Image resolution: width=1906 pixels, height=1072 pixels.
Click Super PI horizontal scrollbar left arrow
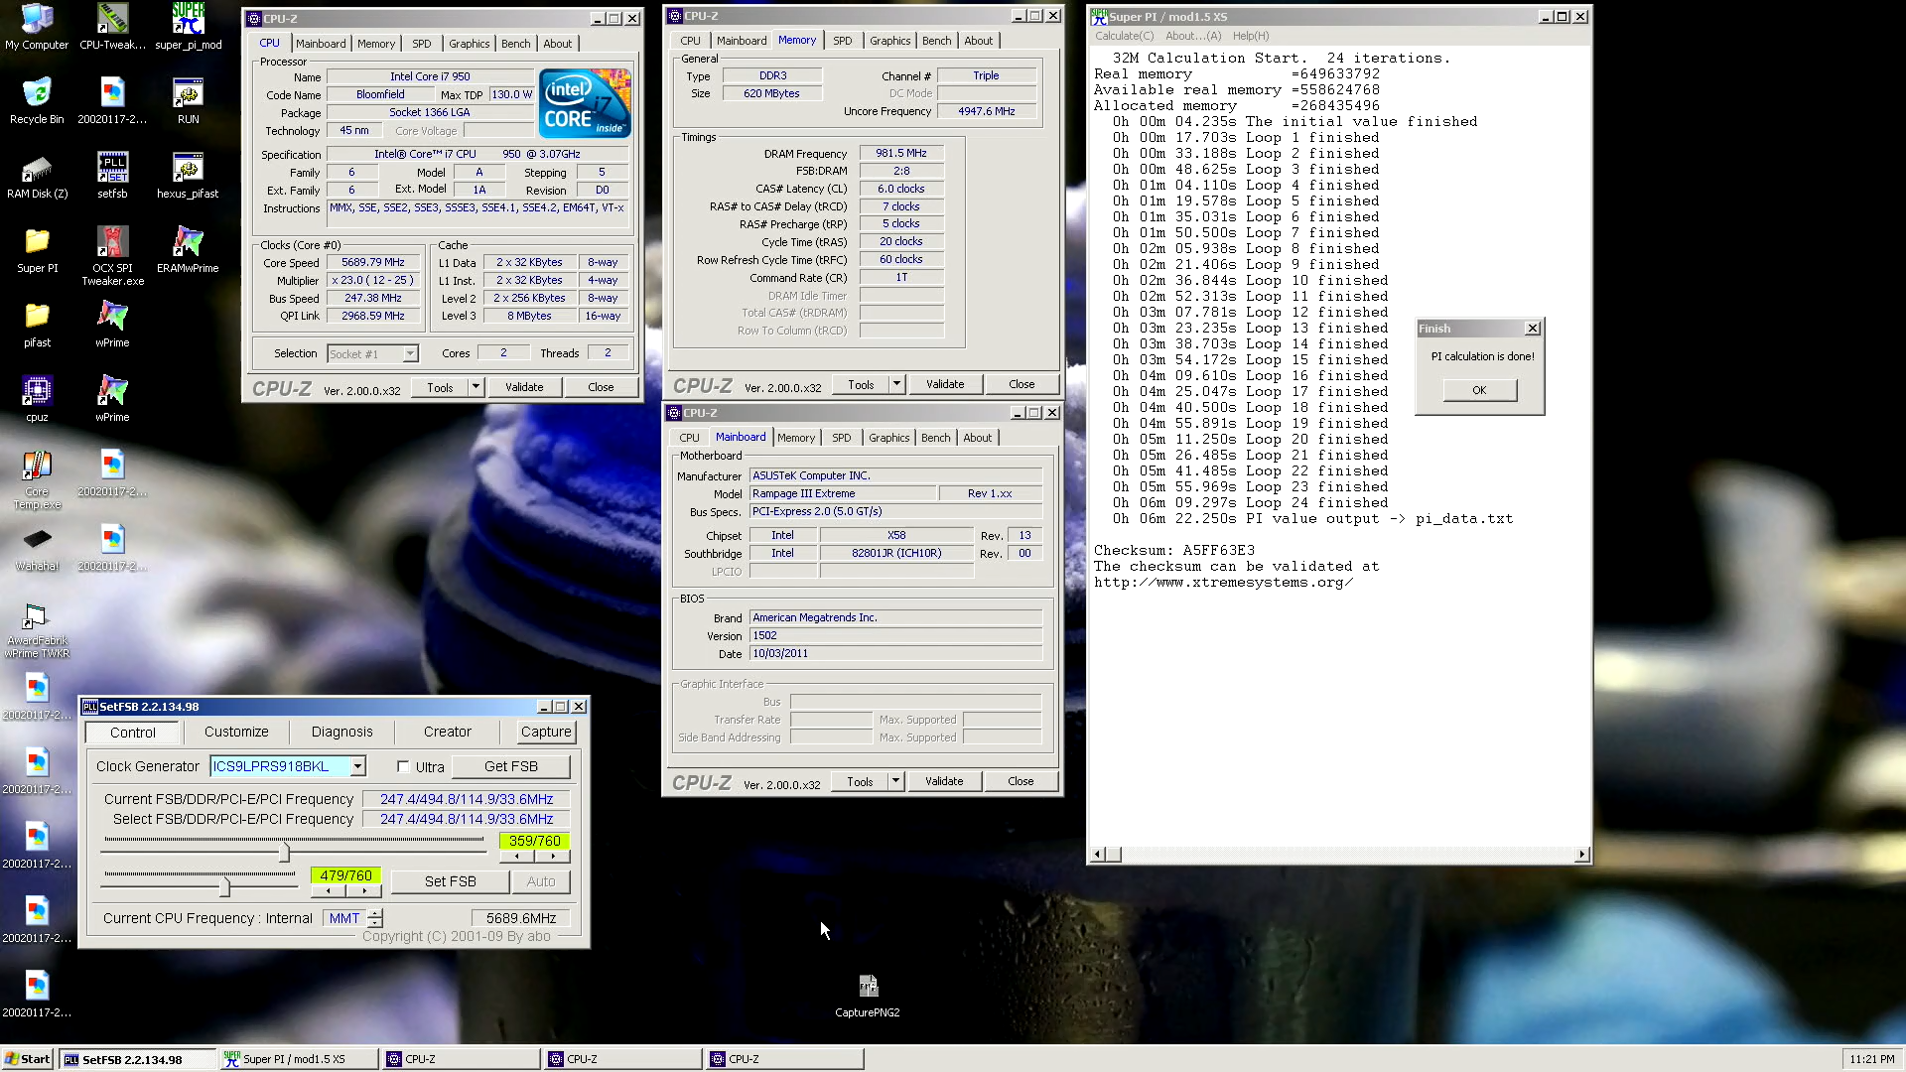[1097, 855]
